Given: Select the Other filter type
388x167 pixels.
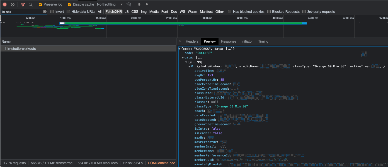Looking at the screenshot, I should 220,12.
